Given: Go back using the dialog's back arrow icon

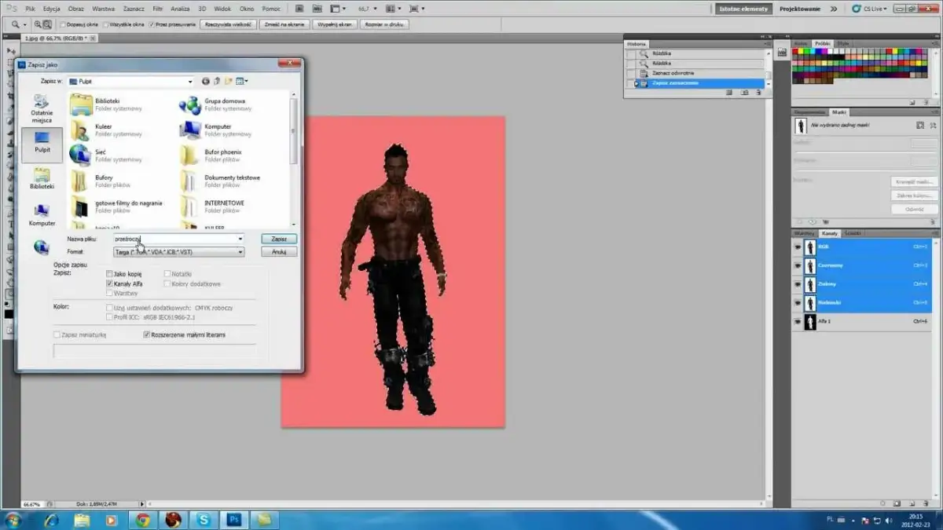Looking at the screenshot, I should tap(206, 81).
